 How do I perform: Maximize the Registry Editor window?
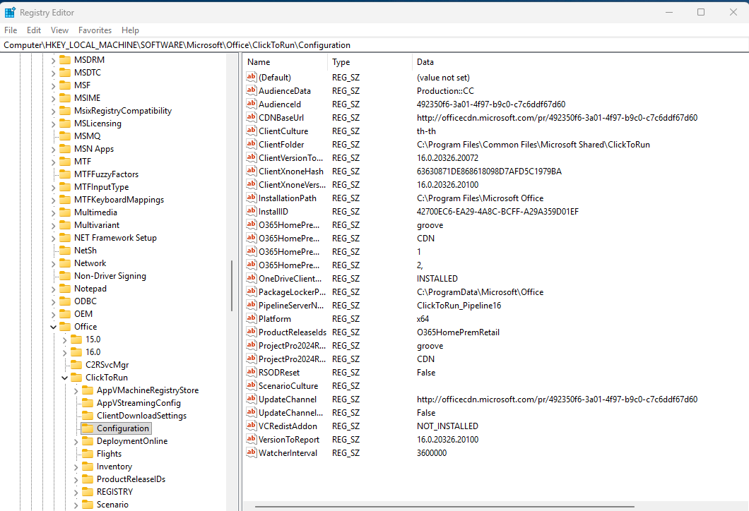701,12
